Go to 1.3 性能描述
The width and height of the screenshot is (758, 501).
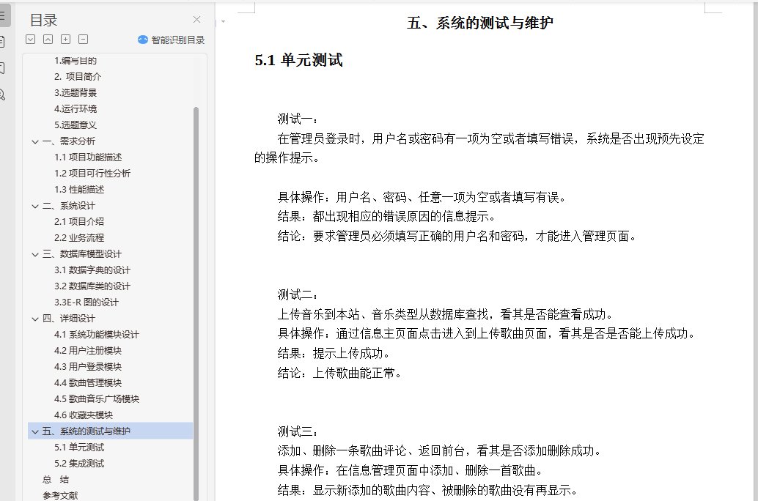point(79,190)
